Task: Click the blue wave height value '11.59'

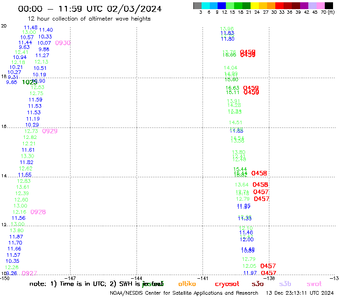Action: (x=35, y=100)
